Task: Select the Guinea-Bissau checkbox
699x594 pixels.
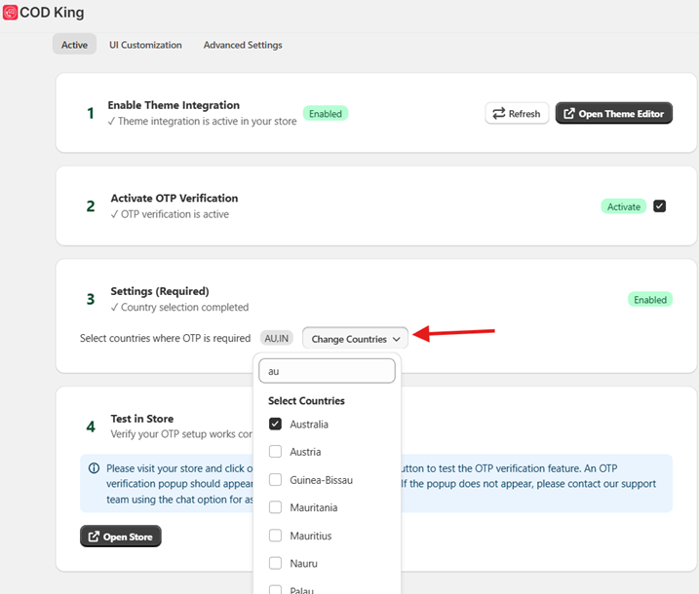Action: [275, 480]
